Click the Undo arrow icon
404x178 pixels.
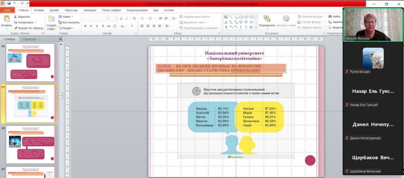pos(14,3)
